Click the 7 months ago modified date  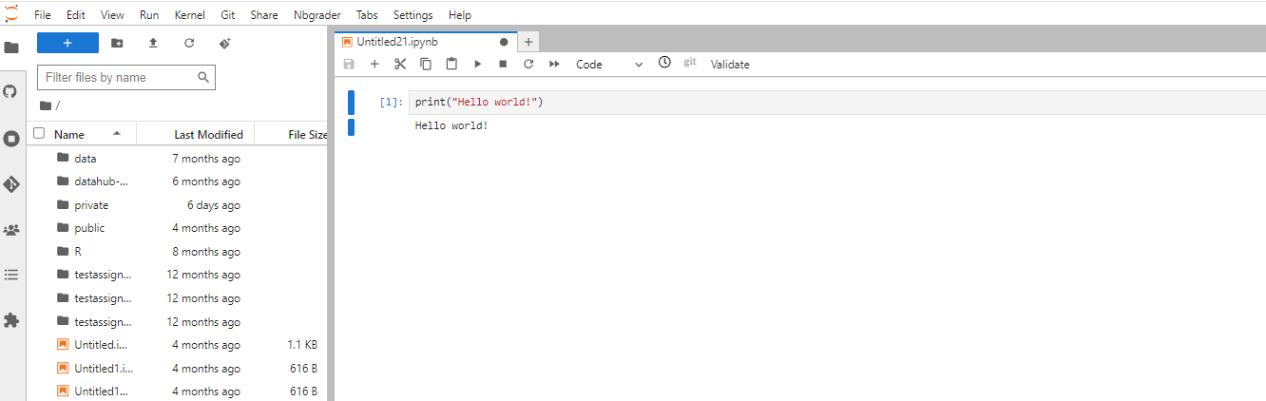click(206, 159)
